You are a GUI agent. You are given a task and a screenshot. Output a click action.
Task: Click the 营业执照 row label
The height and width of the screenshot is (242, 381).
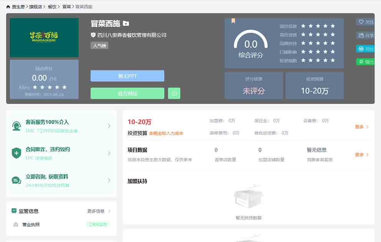click(31, 224)
